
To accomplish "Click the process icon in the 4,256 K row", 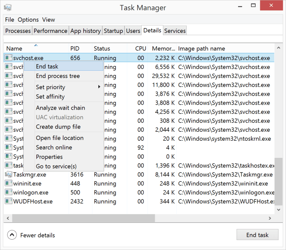I will pyautogui.click(x=8, y=111).
